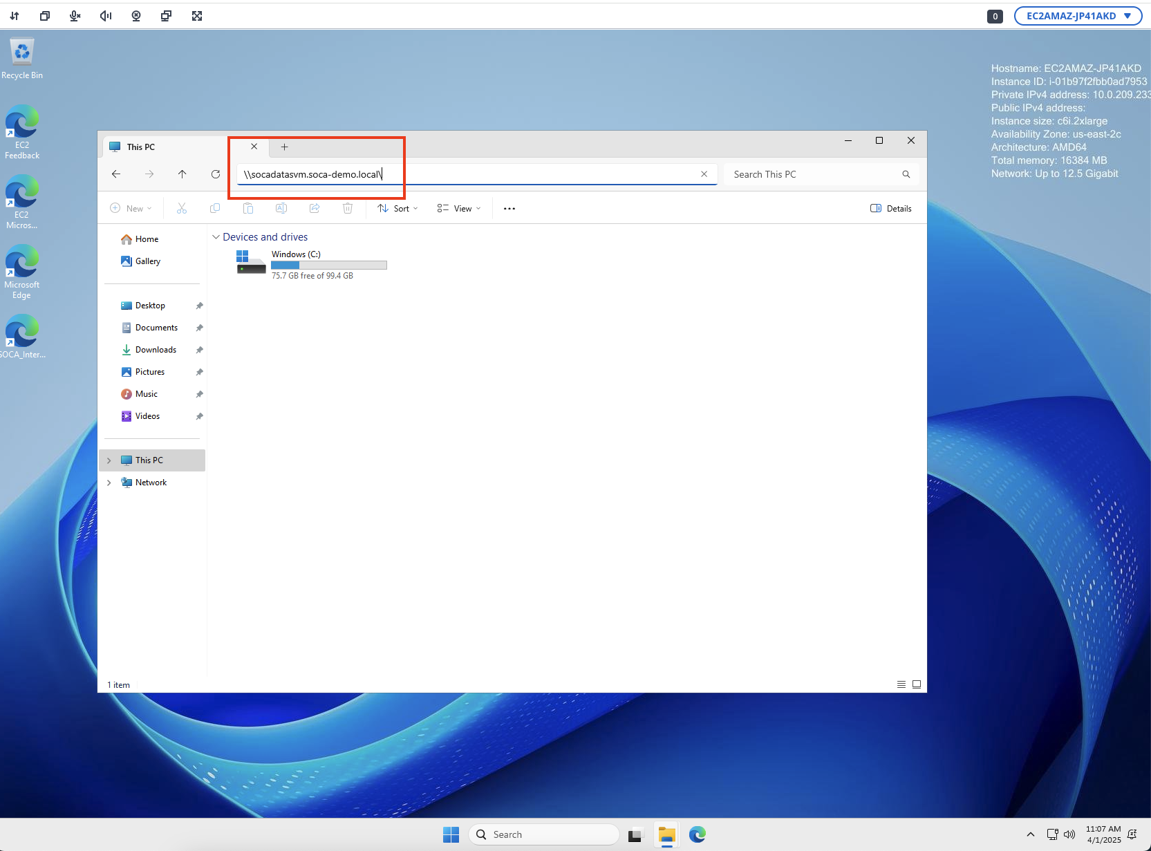Expand the Network tree node

(x=109, y=483)
